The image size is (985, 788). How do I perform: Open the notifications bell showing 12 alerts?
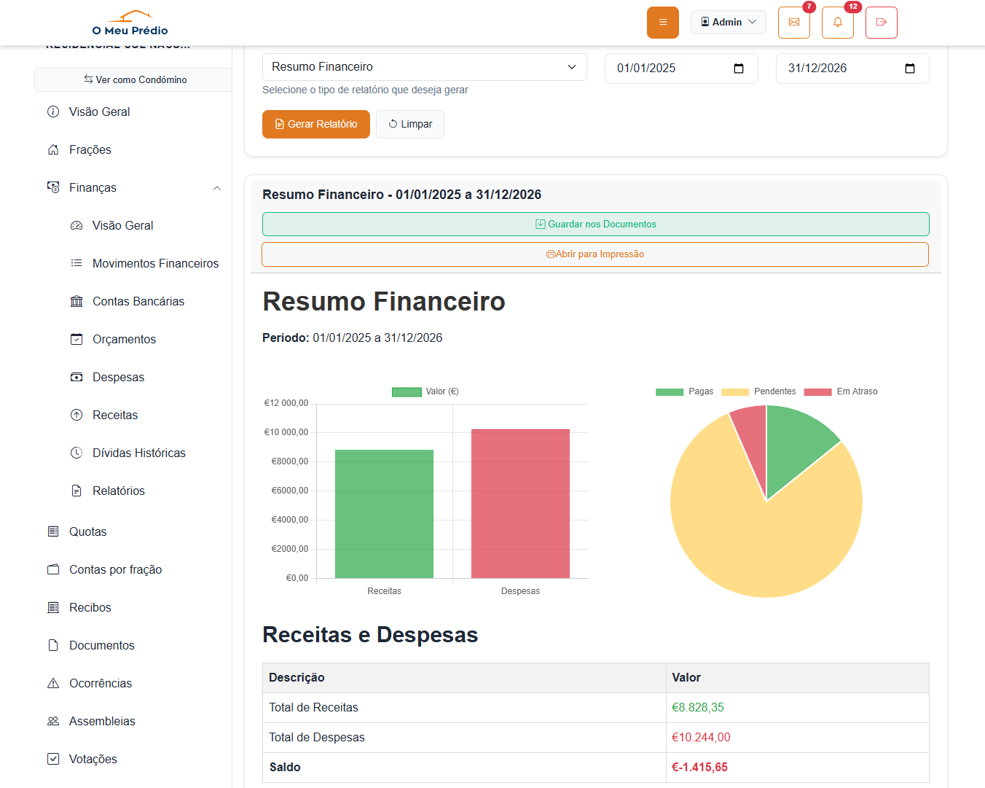pos(837,23)
